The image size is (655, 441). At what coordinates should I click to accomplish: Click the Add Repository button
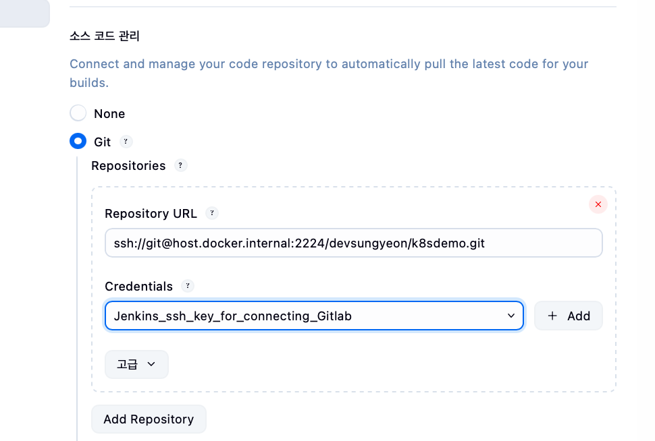coord(149,419)
